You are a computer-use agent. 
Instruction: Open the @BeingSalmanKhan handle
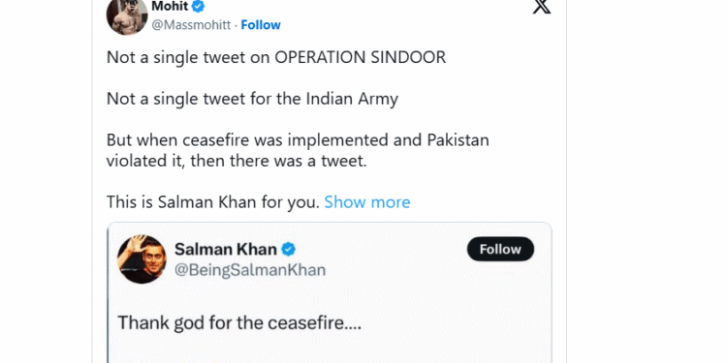250,270
